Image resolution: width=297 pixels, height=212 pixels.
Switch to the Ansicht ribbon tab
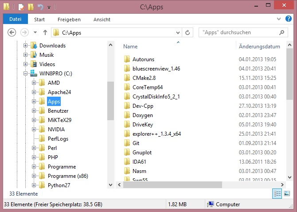point(102,20)
